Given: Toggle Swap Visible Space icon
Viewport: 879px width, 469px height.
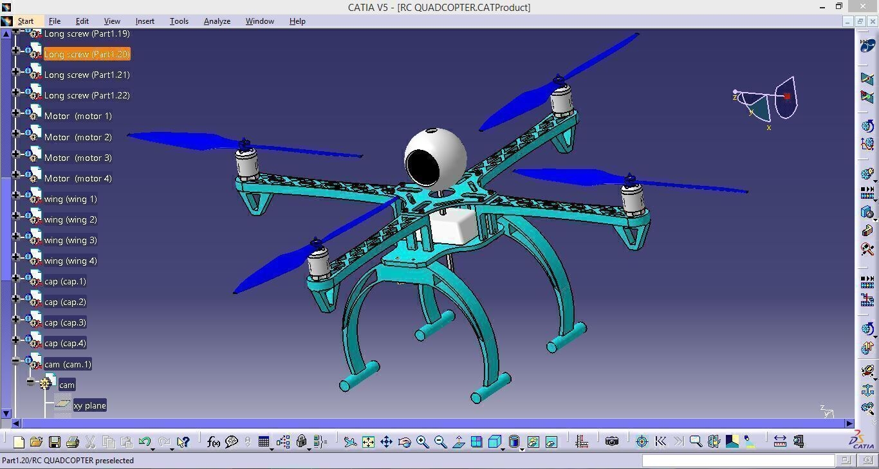Looking at the screenshot, I should tap(551, 441).
